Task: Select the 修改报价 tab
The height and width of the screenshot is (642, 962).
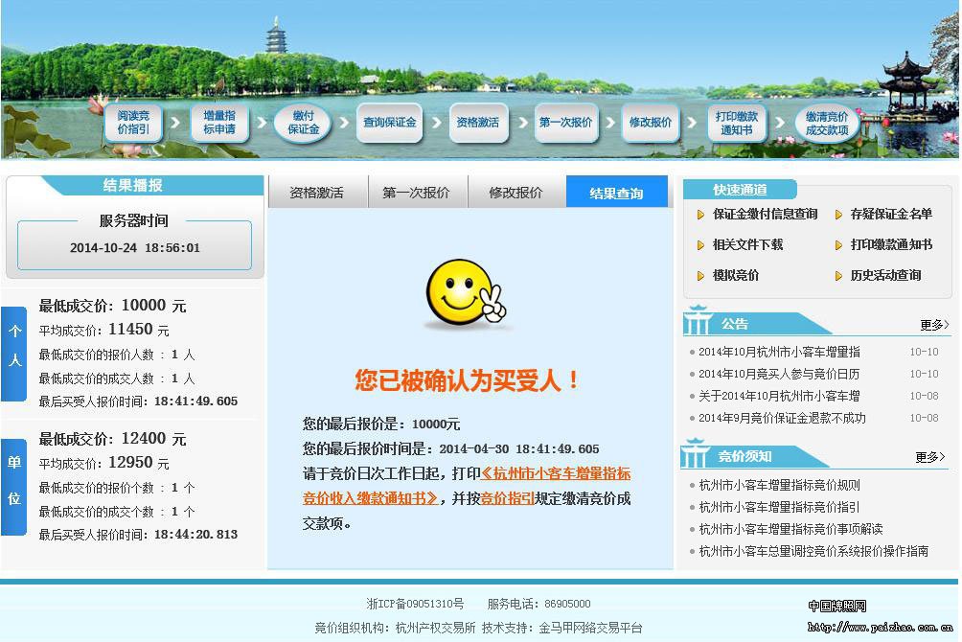Action: click(515, 193)
